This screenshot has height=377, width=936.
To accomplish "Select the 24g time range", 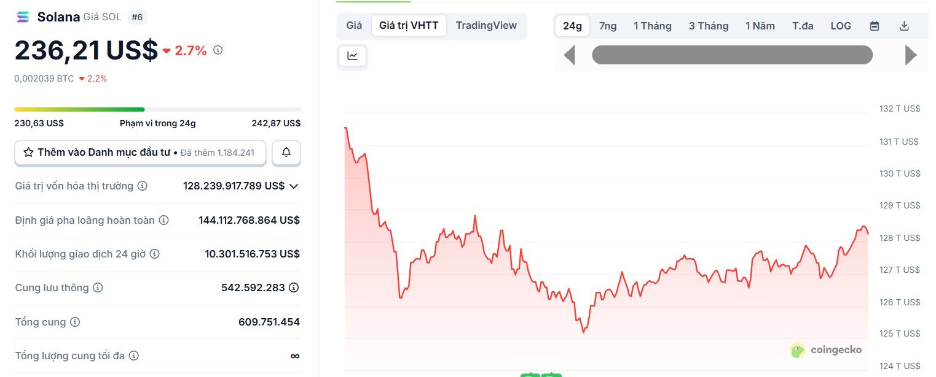I will (572, 26).
